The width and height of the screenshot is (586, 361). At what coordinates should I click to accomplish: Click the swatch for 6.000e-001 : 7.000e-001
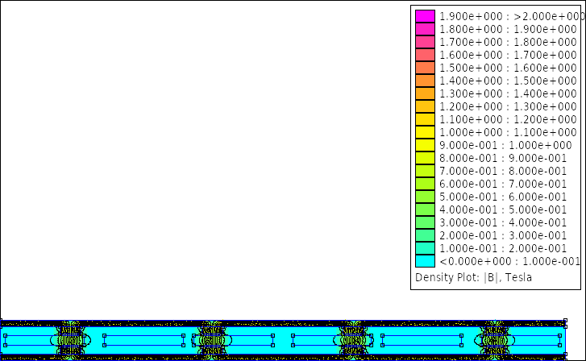[x=425, y=184]
